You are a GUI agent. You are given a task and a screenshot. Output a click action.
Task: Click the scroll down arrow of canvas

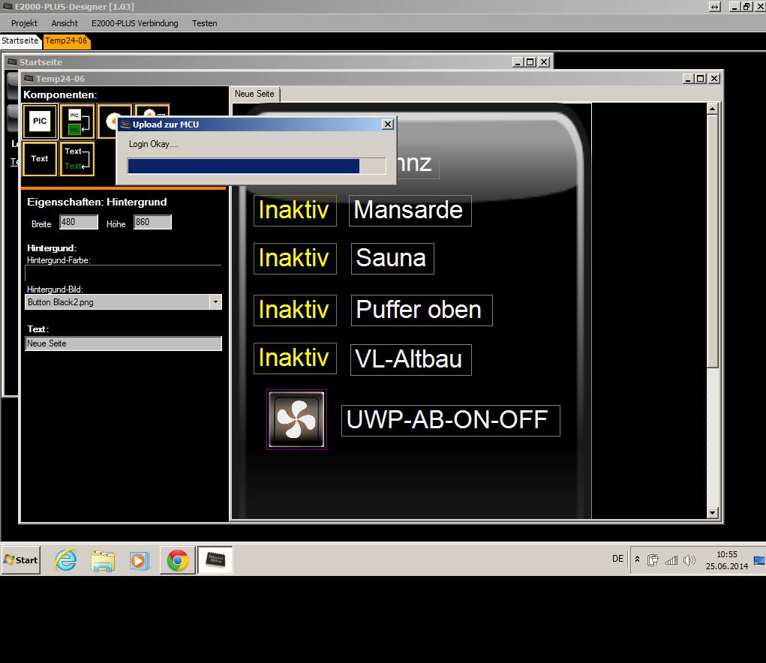coord(713,513)
